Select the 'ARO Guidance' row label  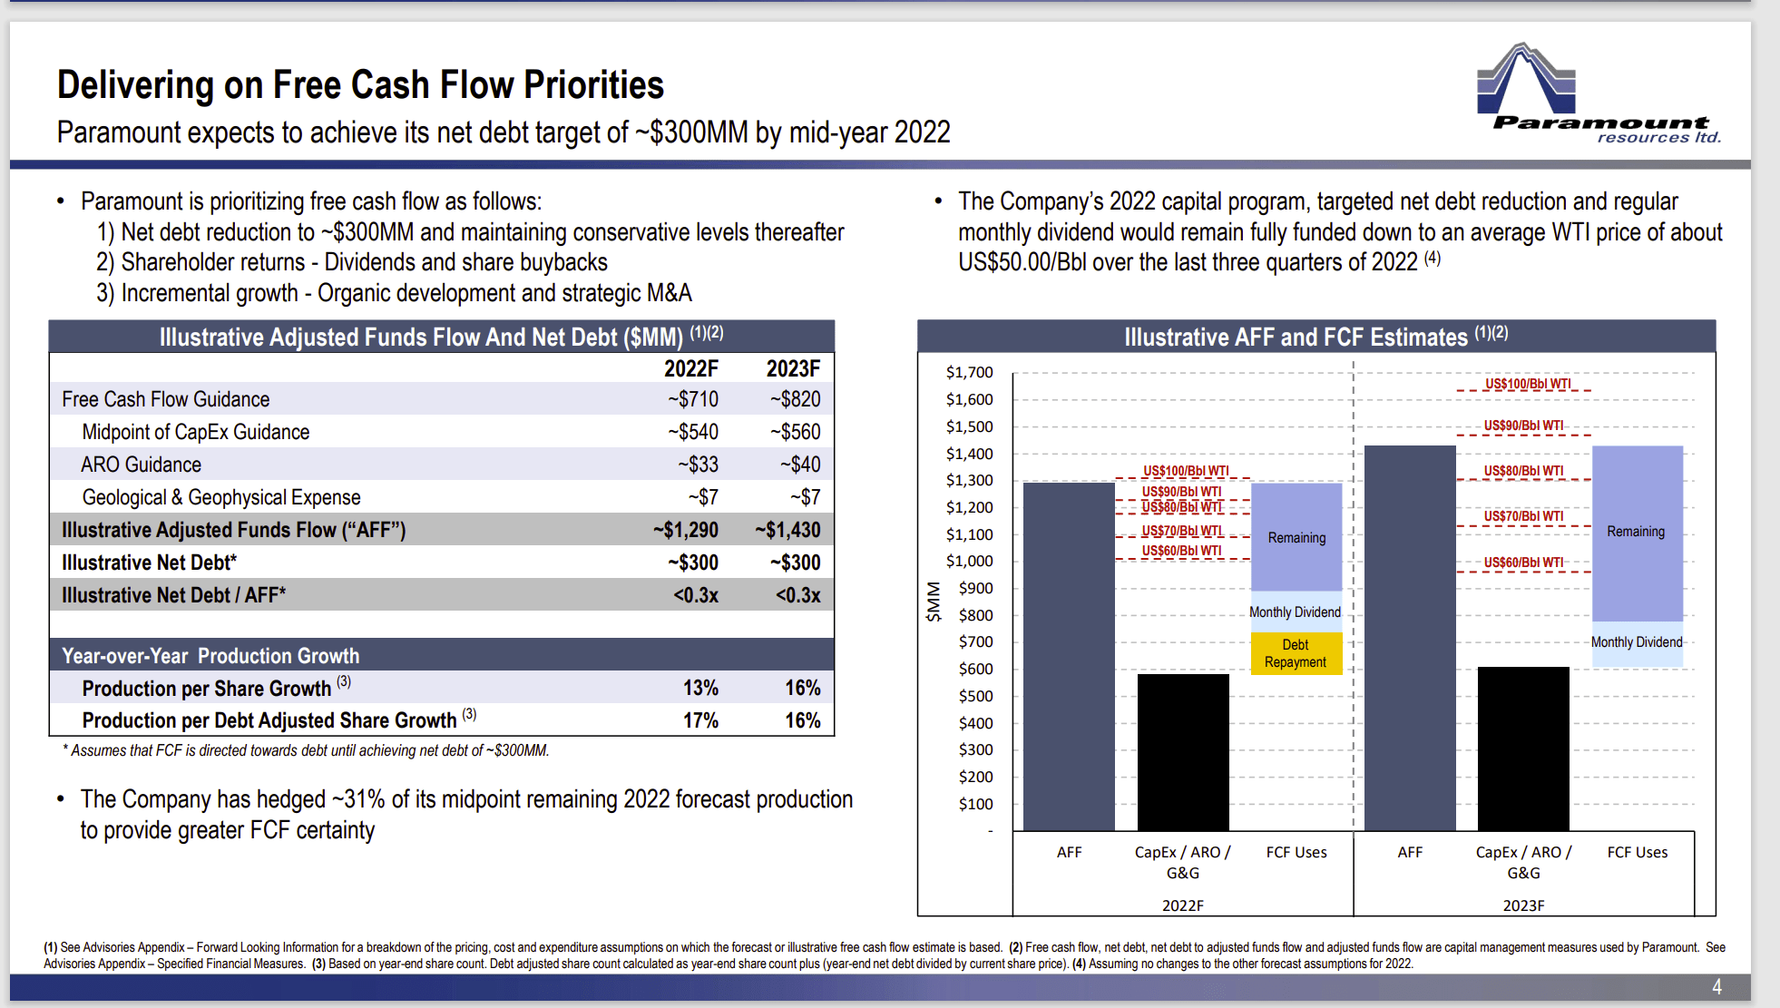click(x=142, y=465)
